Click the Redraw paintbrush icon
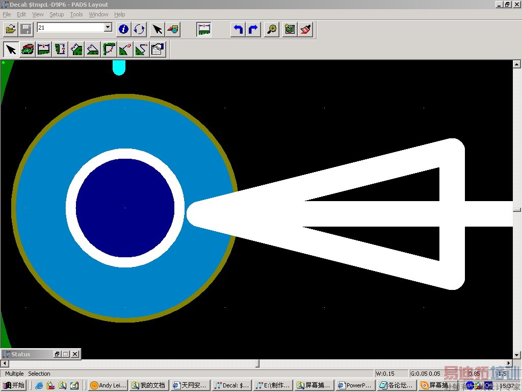 [x=306, y=29]
